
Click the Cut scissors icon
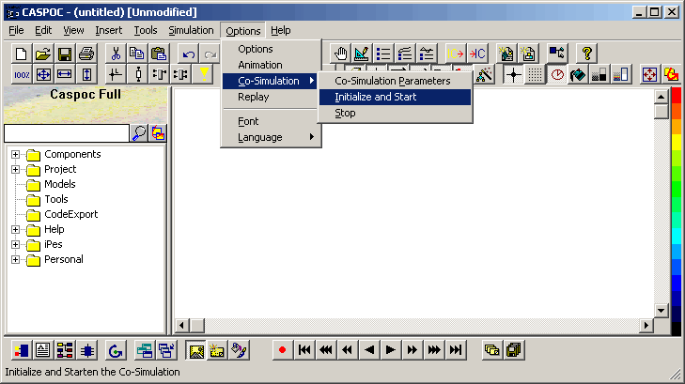click(x=116, y=54)
